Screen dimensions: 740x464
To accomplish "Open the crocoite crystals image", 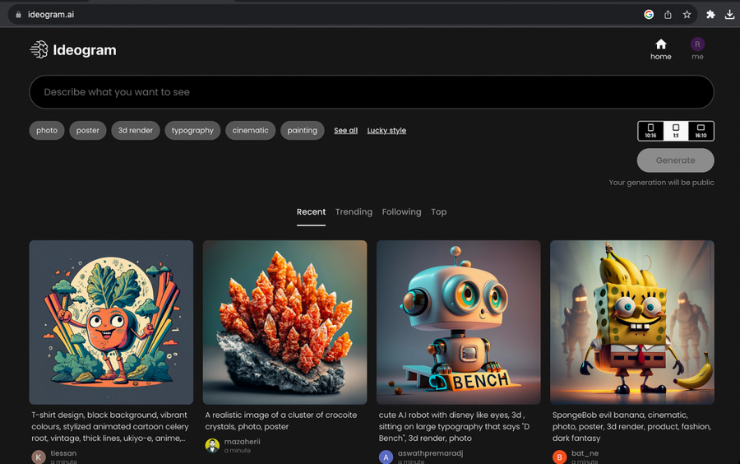I will point(285,322).
